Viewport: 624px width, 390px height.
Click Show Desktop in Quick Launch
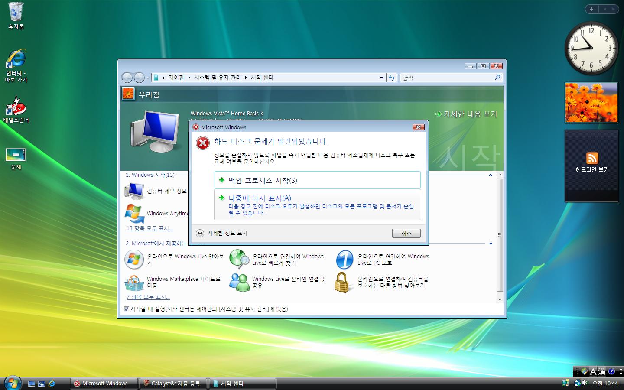tap(32, 383)
